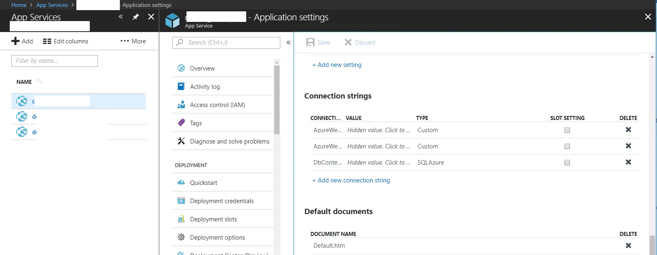This screenshot has width=657, height=255.
Task: Click Add new setting link
Action: coord(337,65)
